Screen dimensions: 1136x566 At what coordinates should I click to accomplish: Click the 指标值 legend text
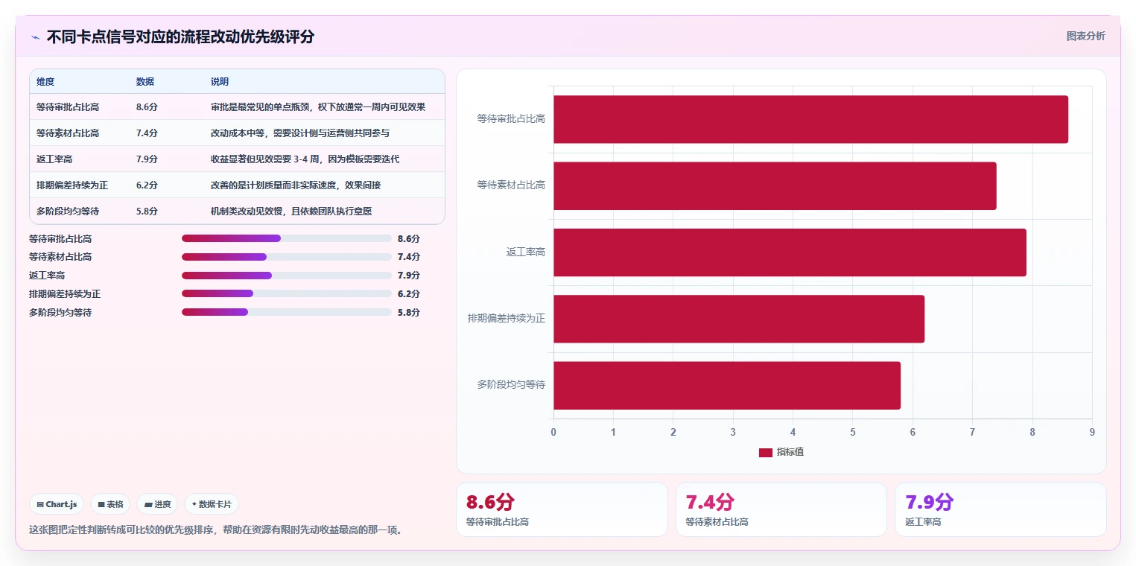pos(790,452)
